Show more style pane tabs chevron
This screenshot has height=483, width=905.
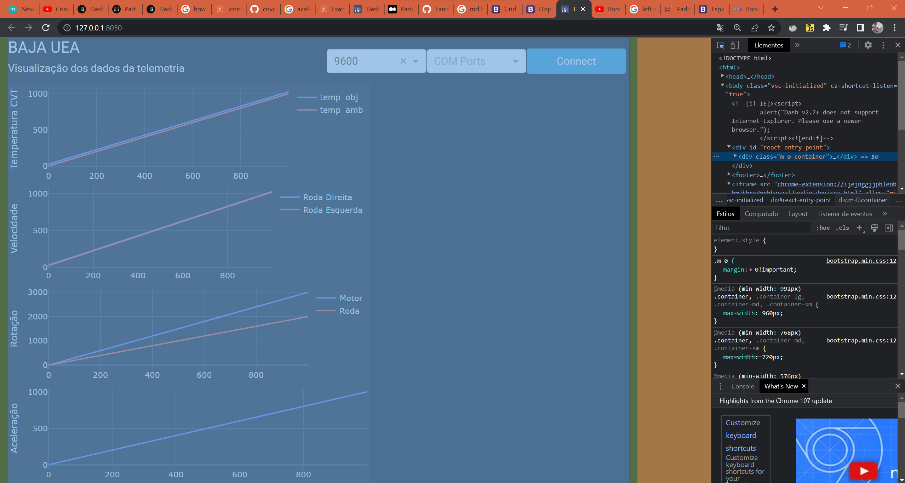[x=884, y=214]
